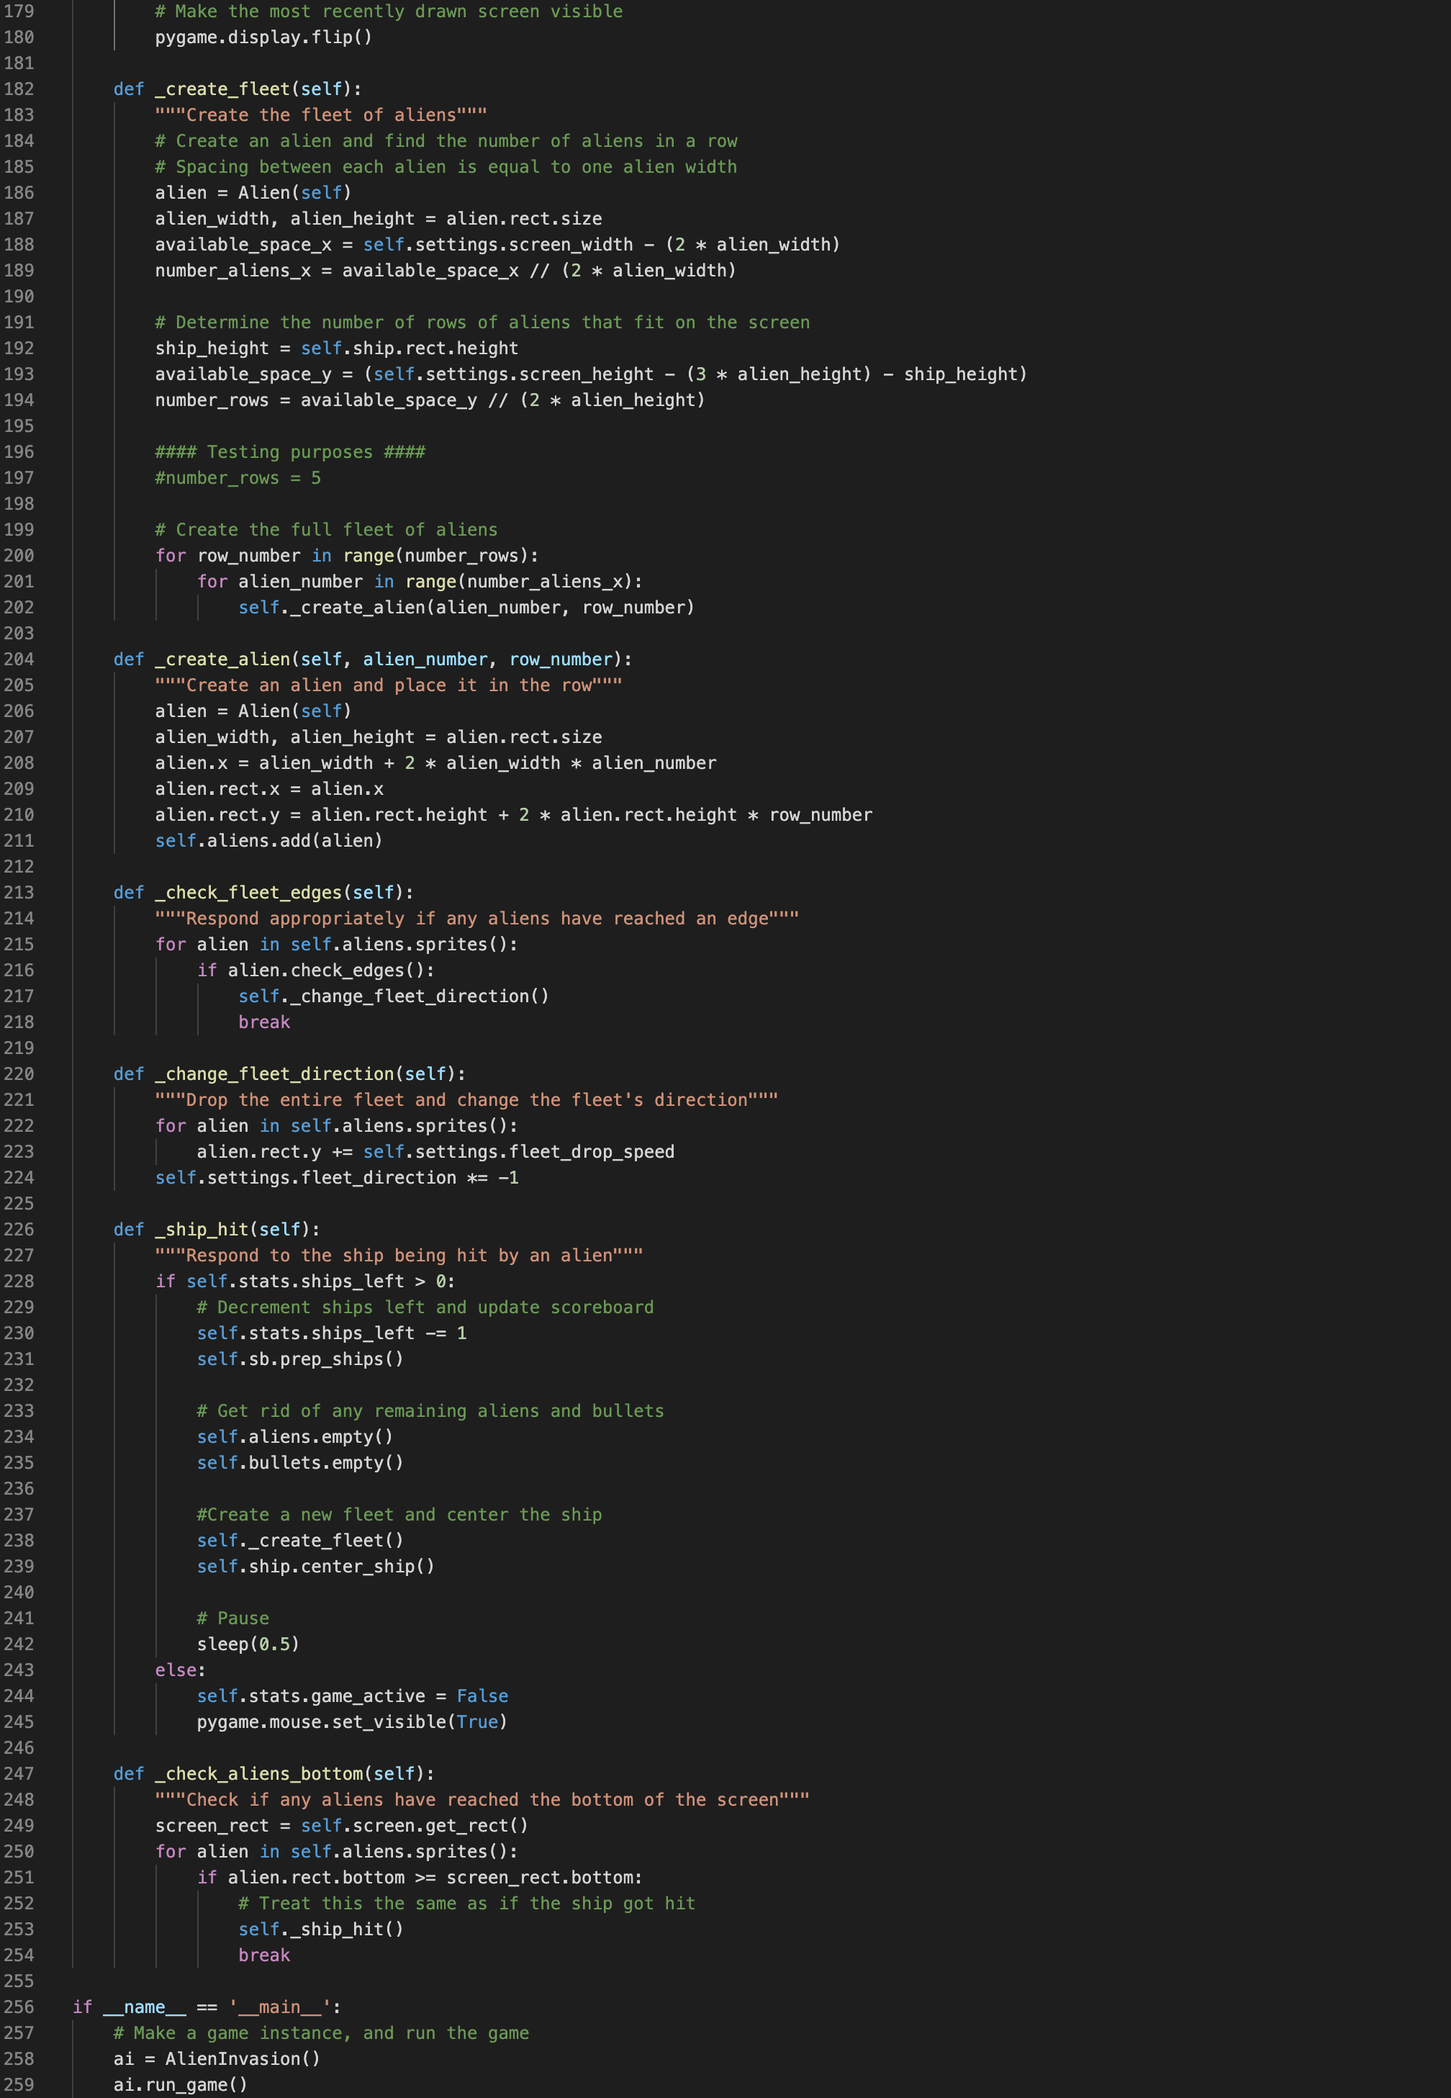Image resolution: width=1451 pixels, height=2098 pixels.
Task: Click 'available_space_x' on line 188
Action: click(243, 245)
